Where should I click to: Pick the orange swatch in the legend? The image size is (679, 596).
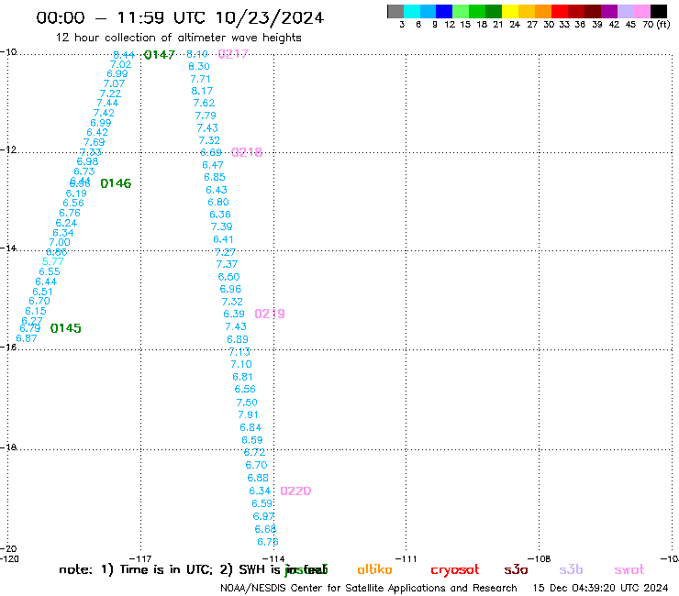point(543,11)
